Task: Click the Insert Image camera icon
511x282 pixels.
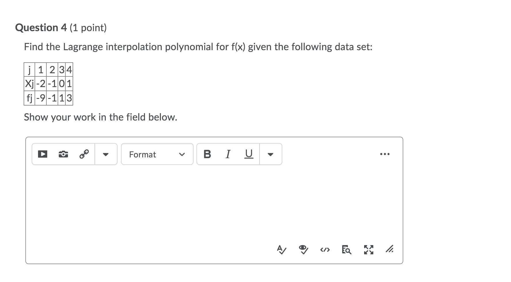Action: 63,154
